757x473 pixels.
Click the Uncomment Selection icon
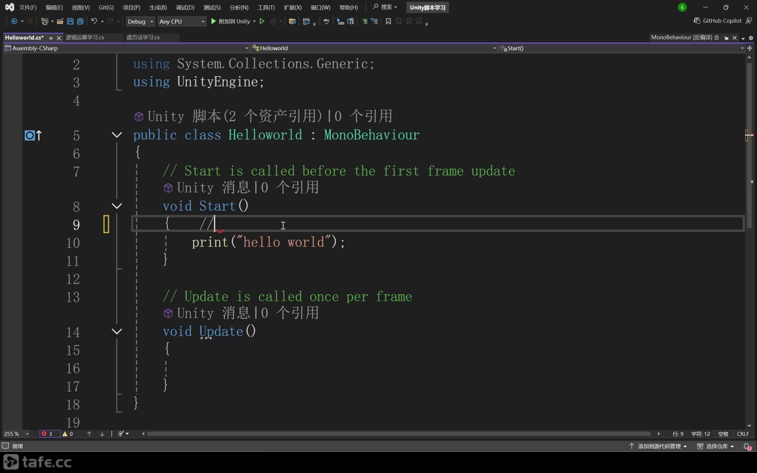[374, 21]
